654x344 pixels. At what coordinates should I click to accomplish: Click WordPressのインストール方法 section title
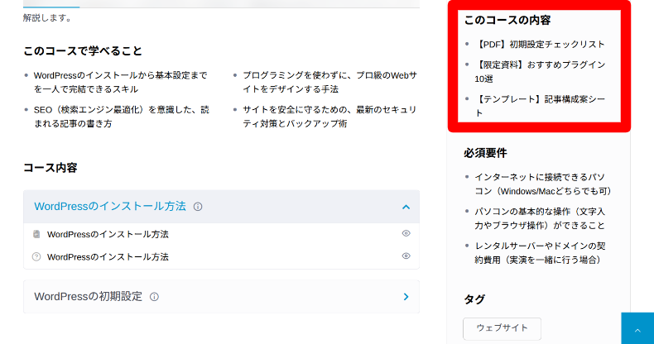[x=110, y=207]
